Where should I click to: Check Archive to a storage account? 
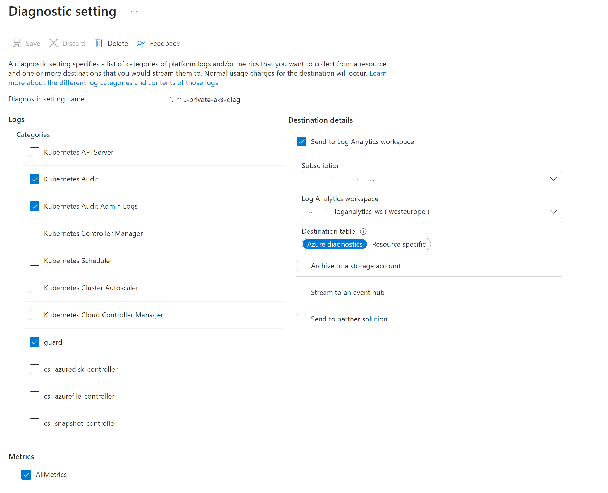tap(302, 266)
